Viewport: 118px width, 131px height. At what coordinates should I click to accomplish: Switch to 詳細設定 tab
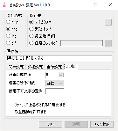click(35, 67)
